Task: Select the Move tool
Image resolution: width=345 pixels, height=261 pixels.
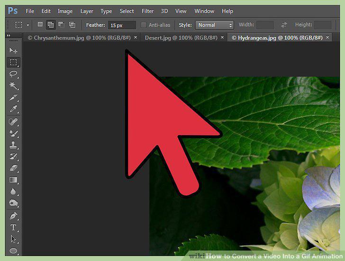Action: pos(13,51)
